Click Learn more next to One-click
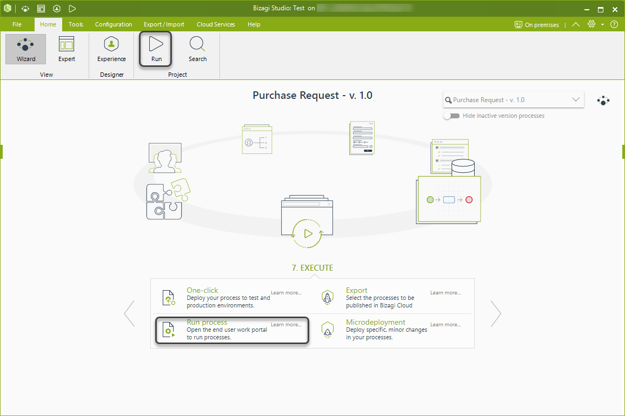This screenshot has height=416, width=625. tap(286, 292)
